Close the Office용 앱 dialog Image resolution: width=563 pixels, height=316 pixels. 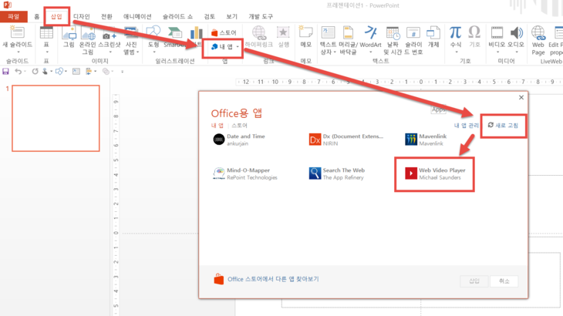(x=521, y=98)
